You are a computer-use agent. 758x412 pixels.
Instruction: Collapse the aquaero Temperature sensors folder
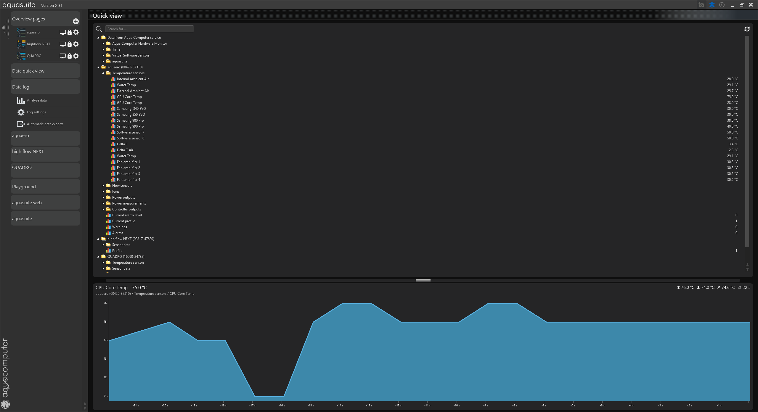[103, 73]
